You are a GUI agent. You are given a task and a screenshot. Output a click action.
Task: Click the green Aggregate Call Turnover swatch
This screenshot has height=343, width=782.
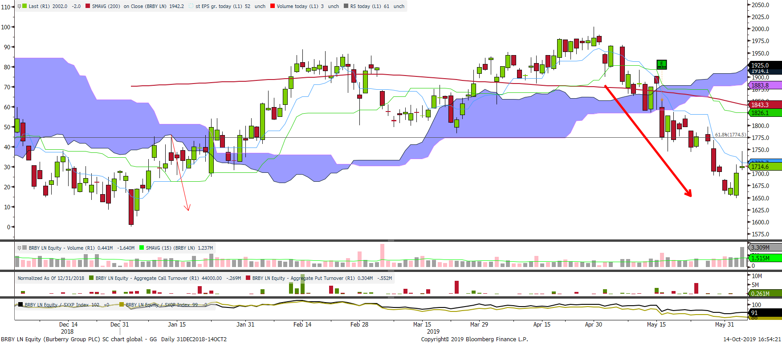pos(91,278)
